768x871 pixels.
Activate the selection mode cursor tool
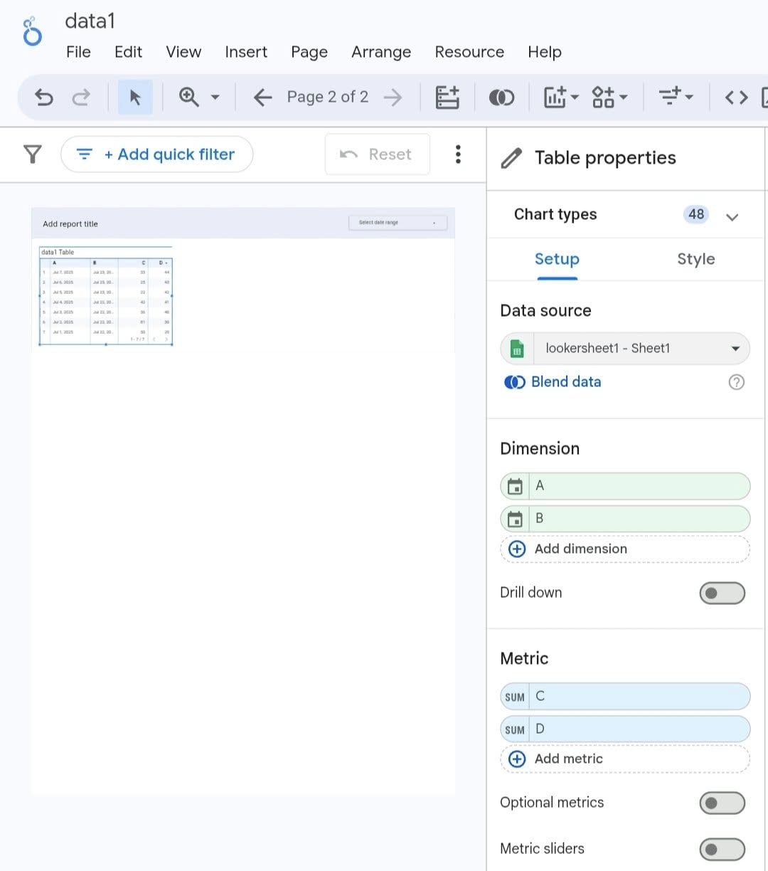(x=135, y=97)
